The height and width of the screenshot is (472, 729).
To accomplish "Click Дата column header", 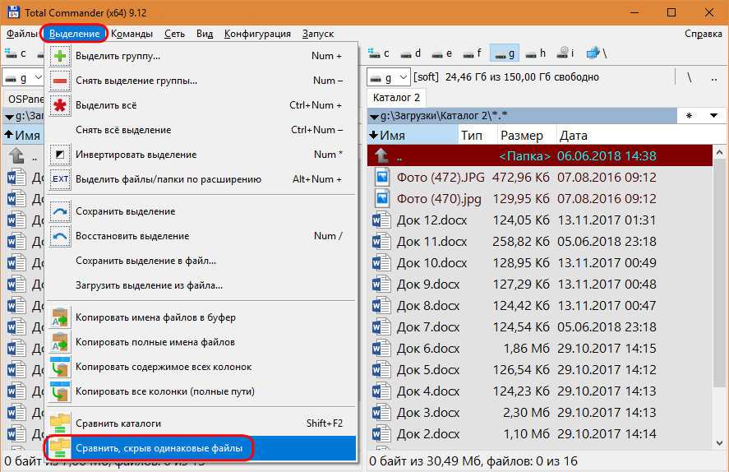I will [573, 135].
